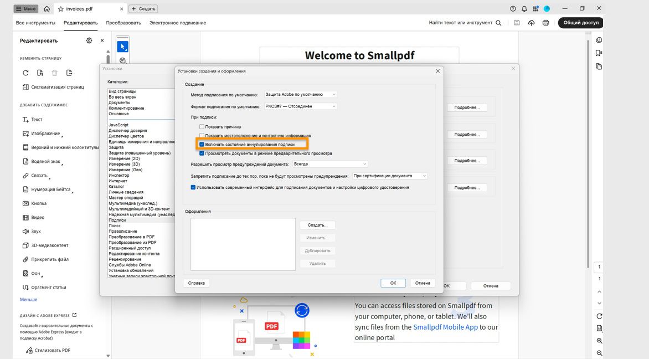Select the Прикрепить файл tool

coord(45,259)
